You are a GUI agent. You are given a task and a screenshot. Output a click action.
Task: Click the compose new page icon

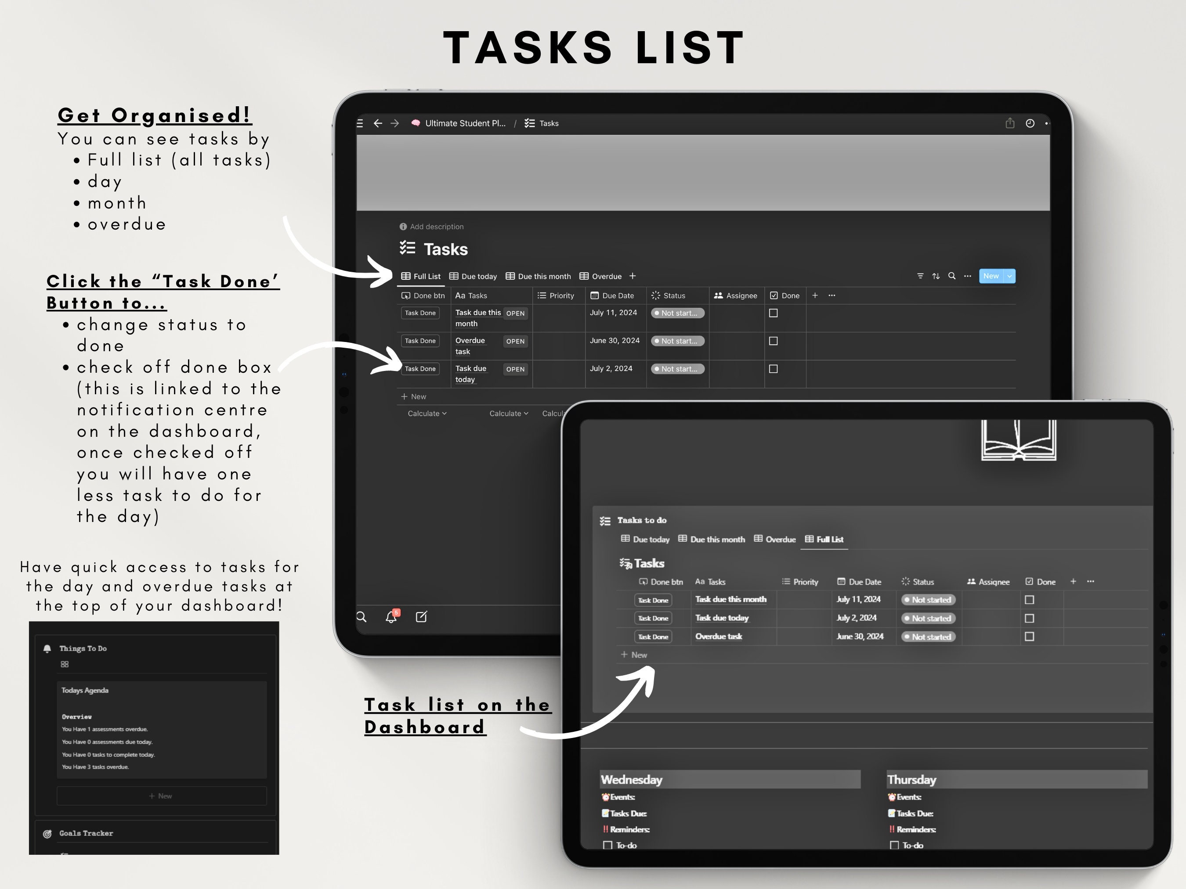pos(421,617)
